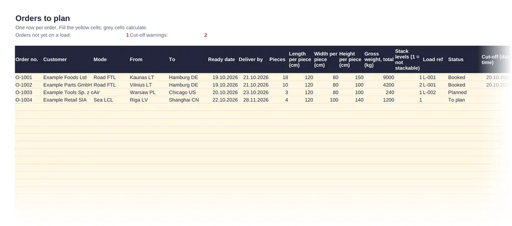This screenshot has width=512, height=226.
Task: Click the red cut-off warnings count 2
Action: 206,35
